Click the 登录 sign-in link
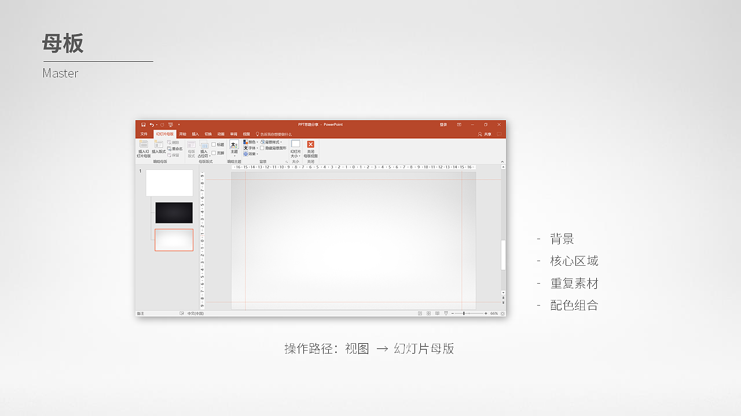Image resolution: width=741 pixels, height=416 pixels. pyautogui.click(x=443, y=124)
